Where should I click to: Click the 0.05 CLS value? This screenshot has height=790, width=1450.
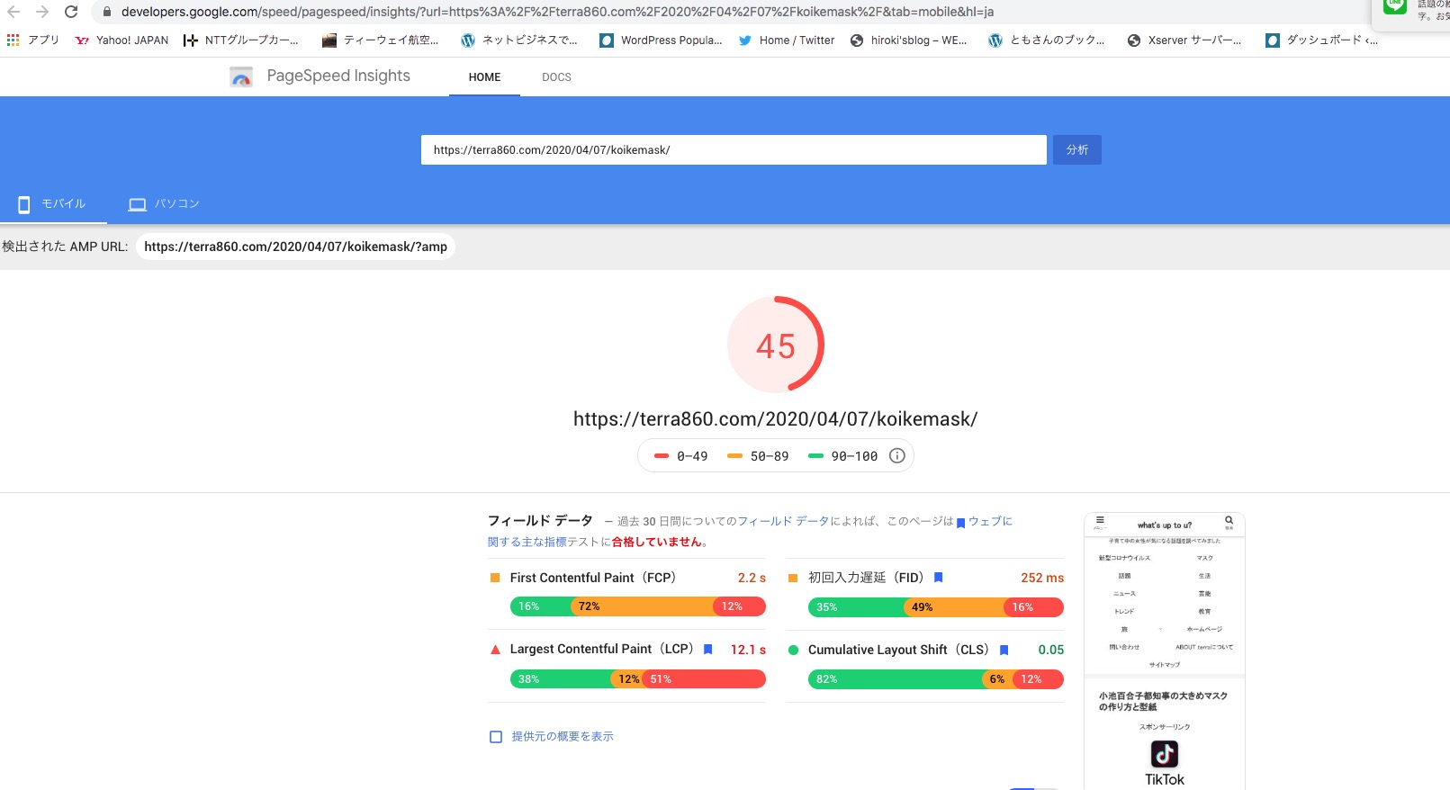(x=1050, y=650)
